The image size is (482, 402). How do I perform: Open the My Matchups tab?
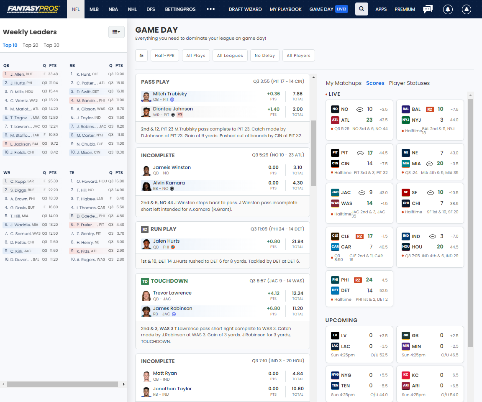click(x=344, y=83)
